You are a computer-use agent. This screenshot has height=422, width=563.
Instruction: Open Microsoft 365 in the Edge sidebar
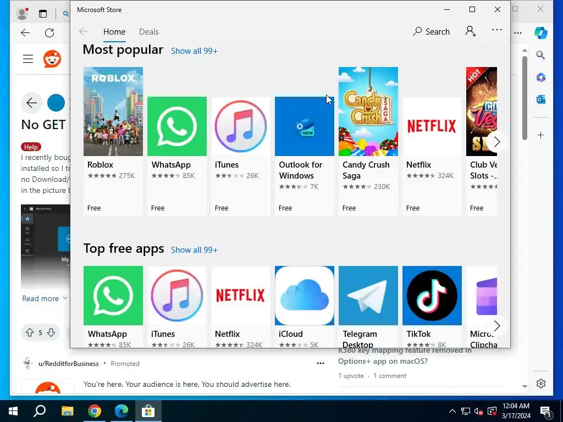coord(541,77)
